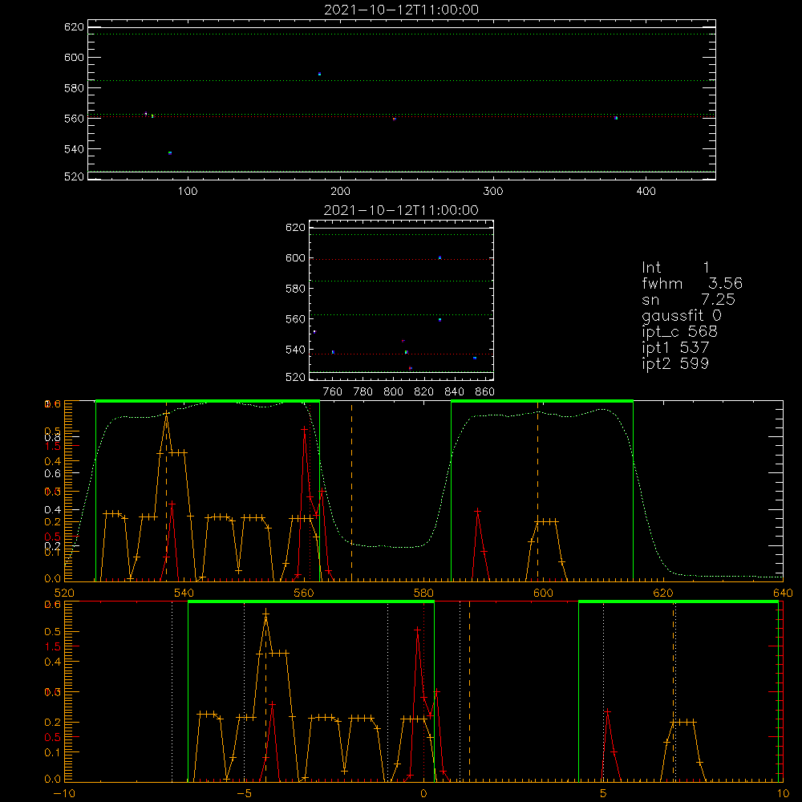Click the 300 x-axis label of the top plot
The height and width of the screenshot is (802, 802).
click(x=493, y=192)
